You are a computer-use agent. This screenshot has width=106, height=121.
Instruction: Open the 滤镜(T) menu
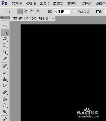(100, 4)
